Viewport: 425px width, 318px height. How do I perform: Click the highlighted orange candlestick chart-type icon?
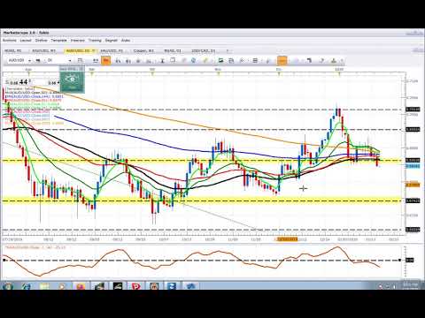click(106, 61)
